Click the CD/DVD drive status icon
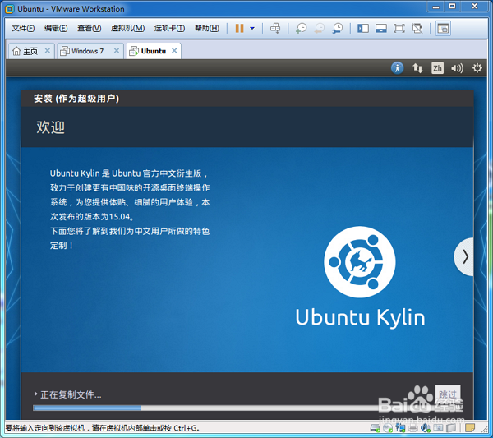 click(388, 428)
